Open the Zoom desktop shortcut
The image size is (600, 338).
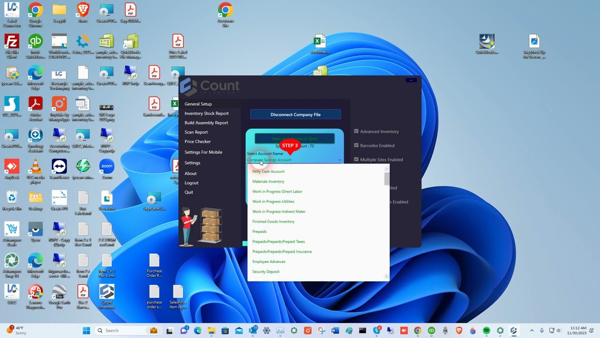pos(106,169)
